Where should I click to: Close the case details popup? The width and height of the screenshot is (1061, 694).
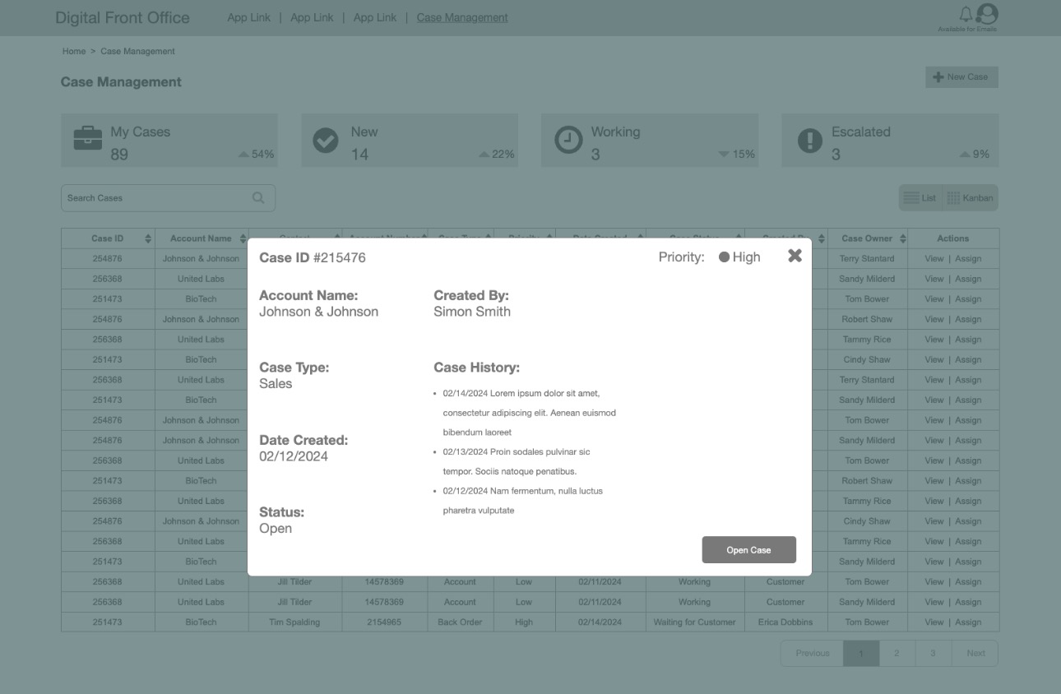point(795,256)
